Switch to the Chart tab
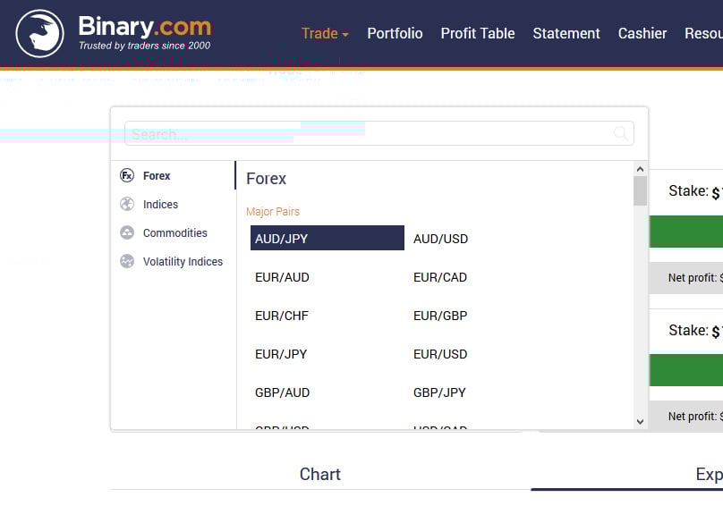 click(319, 474)
